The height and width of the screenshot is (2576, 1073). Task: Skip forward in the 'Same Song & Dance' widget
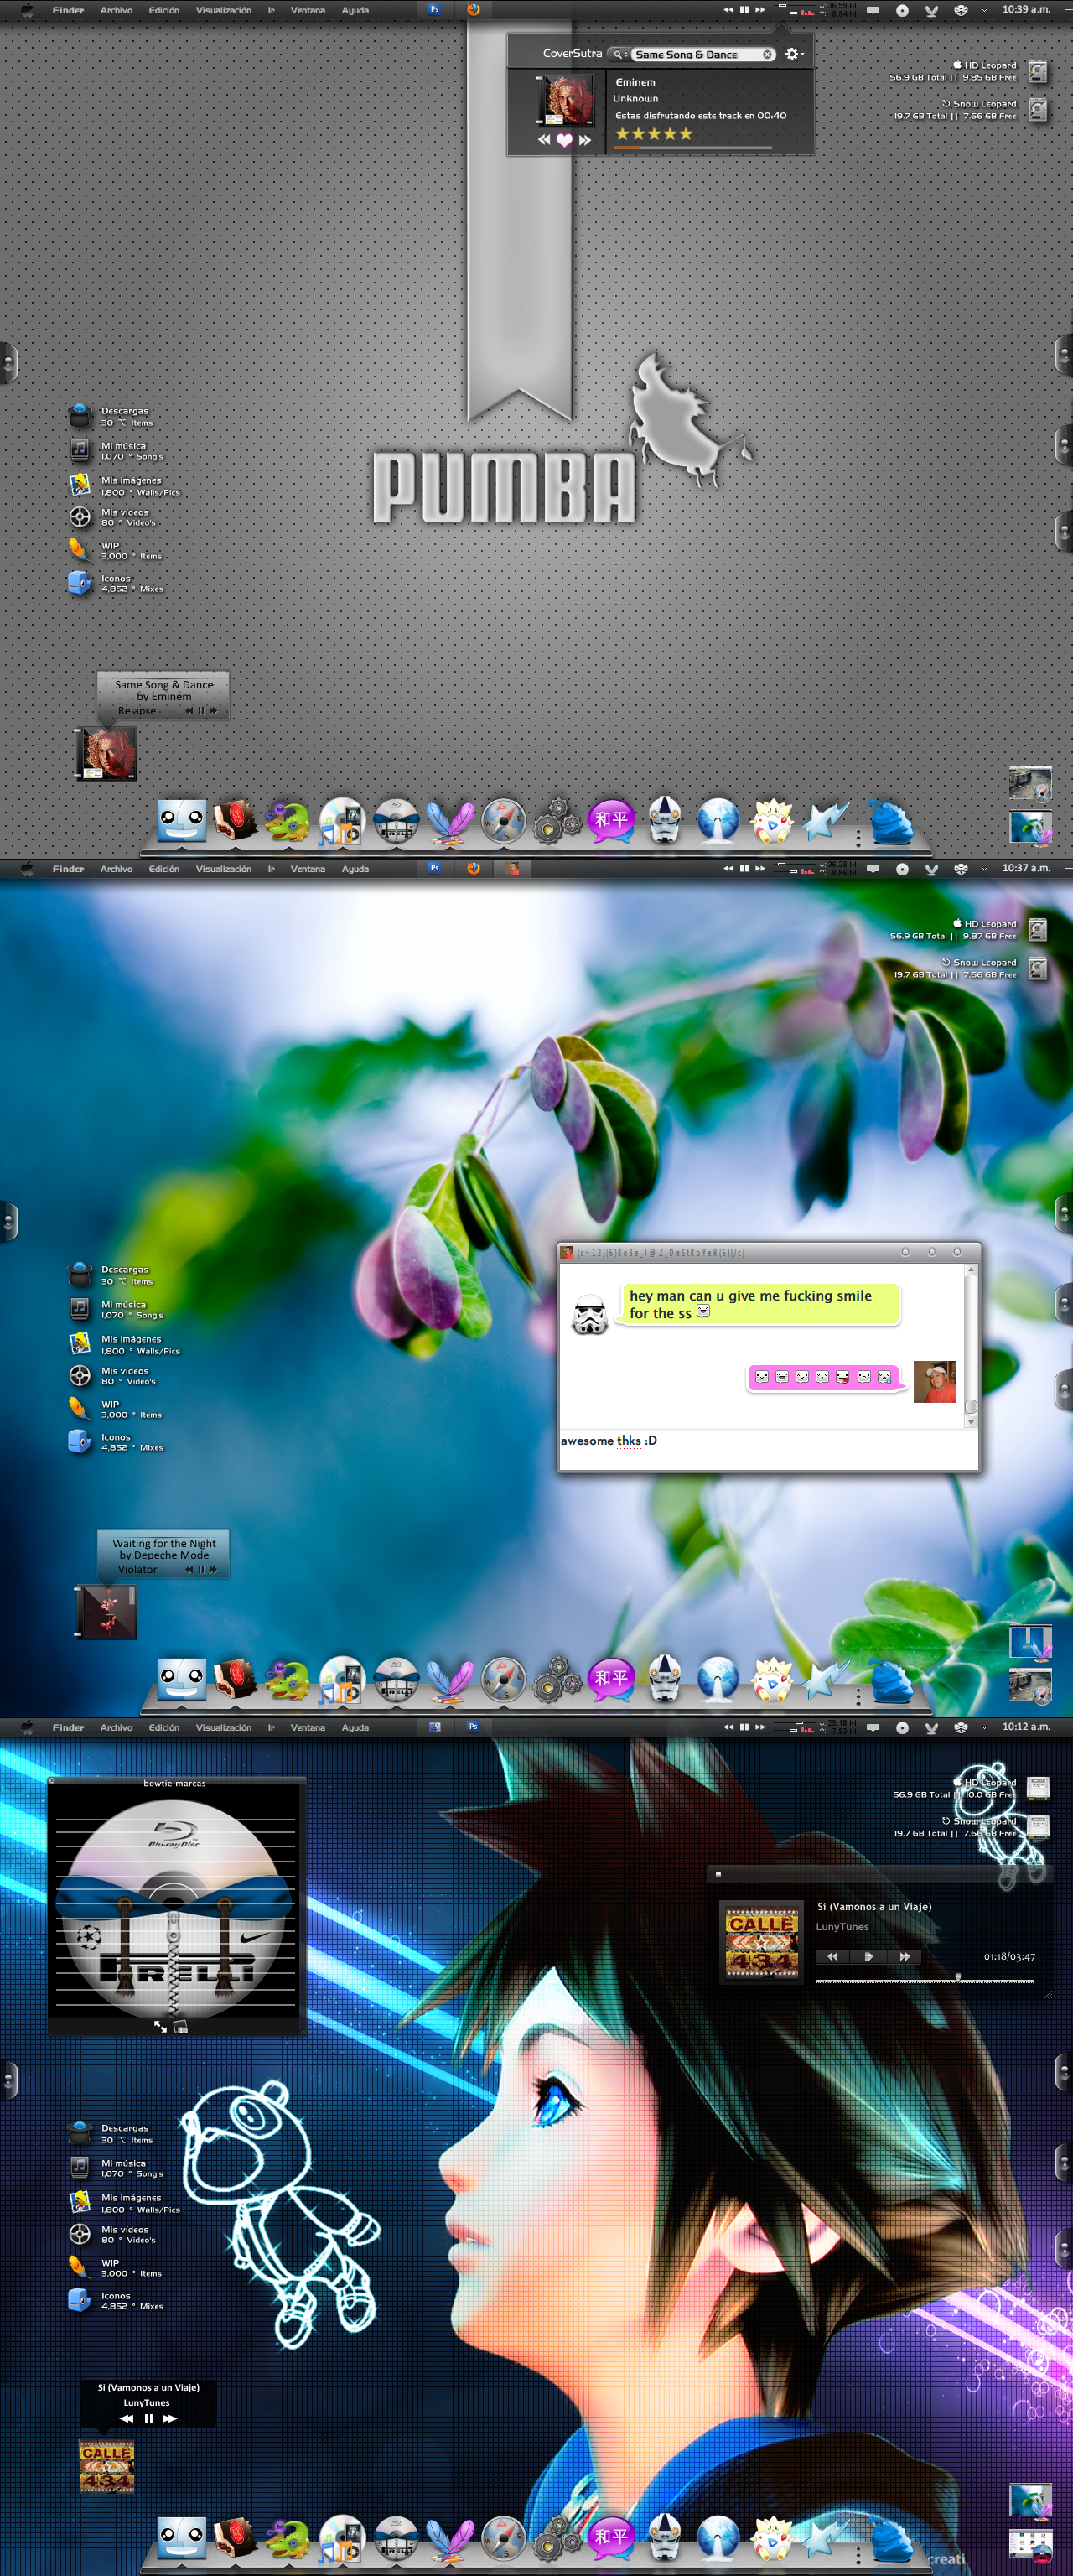213,711
